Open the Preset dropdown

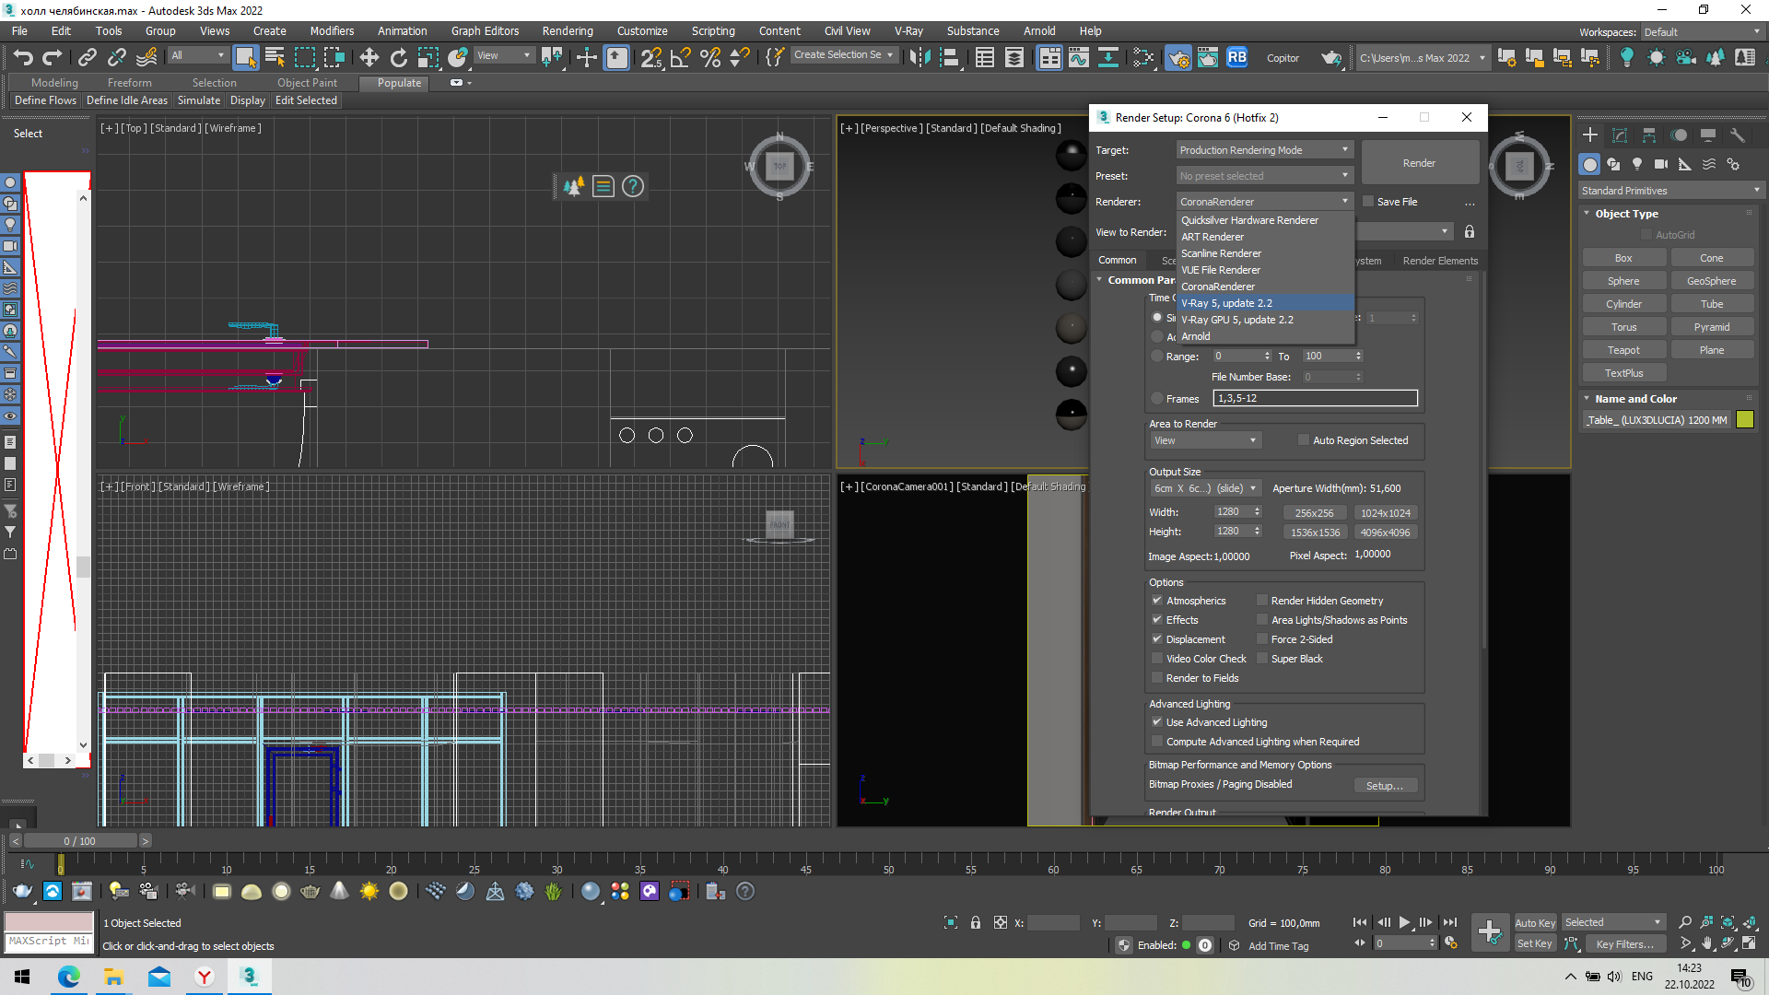pos(1264,176)
